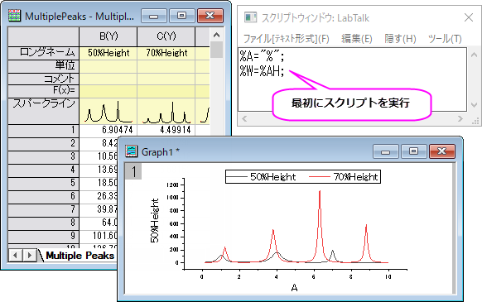Select cell with value 4.49914
482x302 pixels.
pos(166,130)
